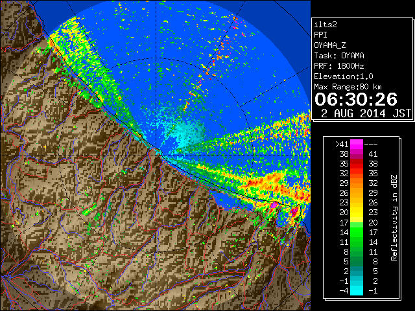Image resolution: width=415 pixels, height=311 pixels.
Task: Click the magenta echo cell on the southeast coast
Action: [x=274, y=205]
